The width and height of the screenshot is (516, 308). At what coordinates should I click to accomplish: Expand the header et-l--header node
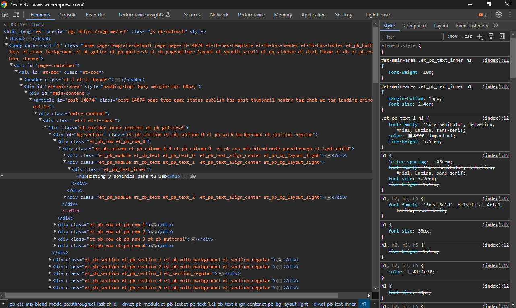[21, 80]
